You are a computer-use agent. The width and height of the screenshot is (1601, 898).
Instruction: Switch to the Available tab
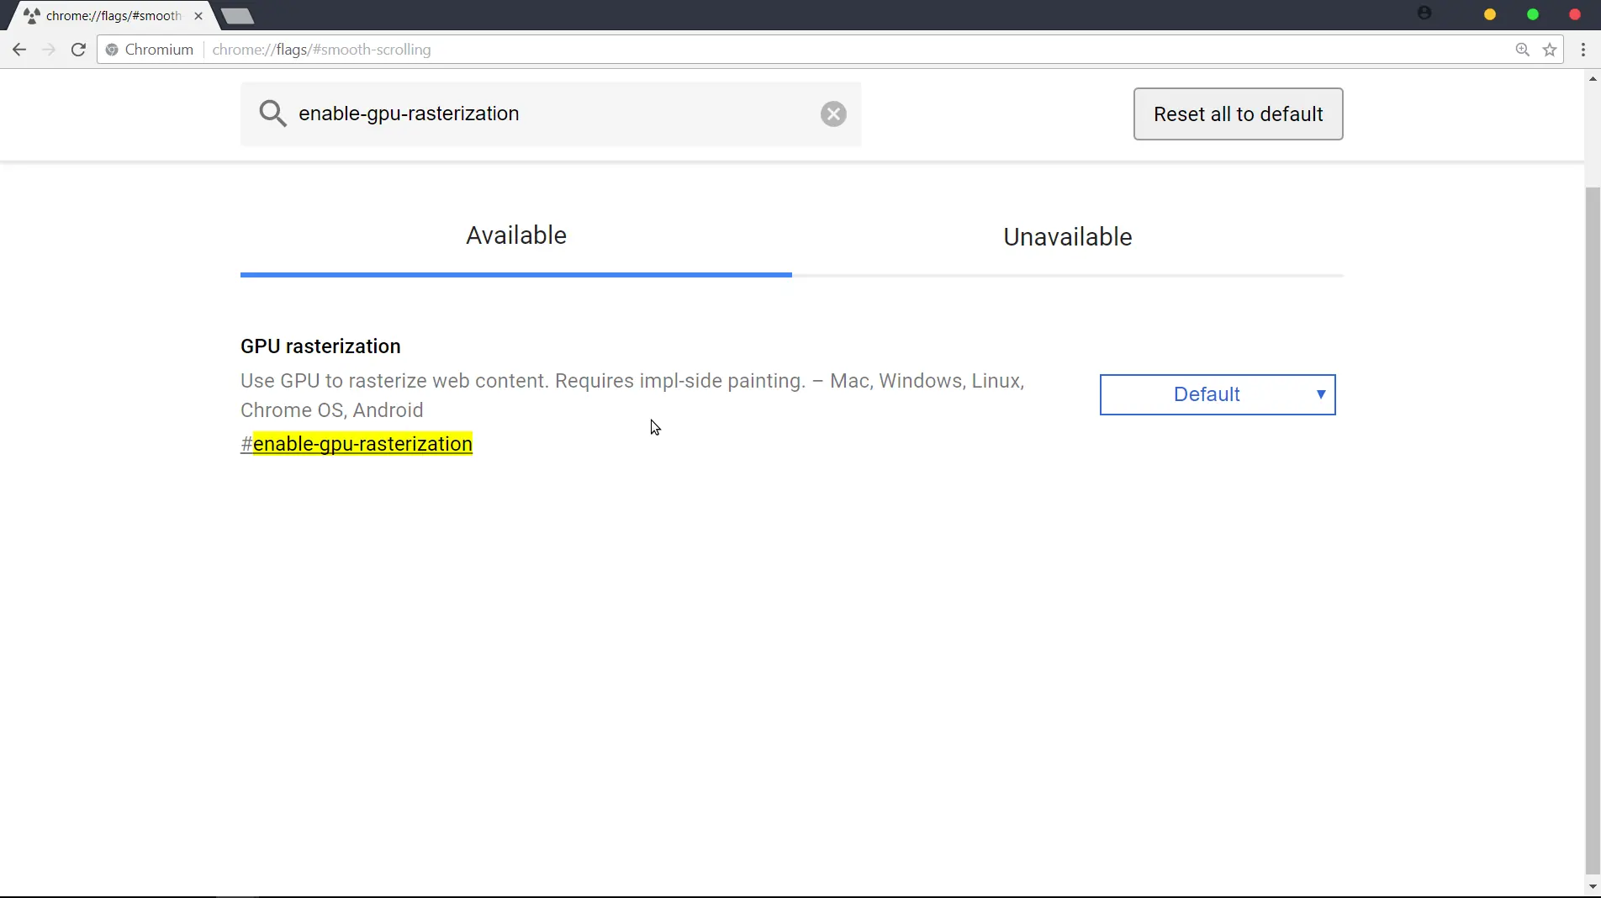coord(516,236)
